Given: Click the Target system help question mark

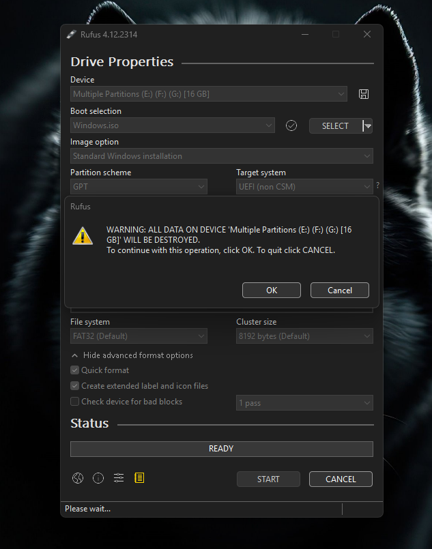Looking at the screenshot, I should (x=377, y=186).
